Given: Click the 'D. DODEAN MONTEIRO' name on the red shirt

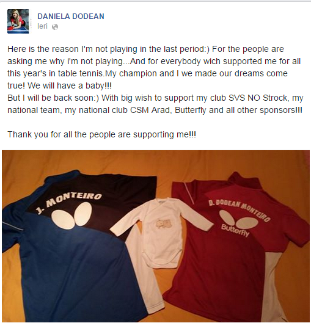Looking at the screenshot, I should [x=239, y=209].
